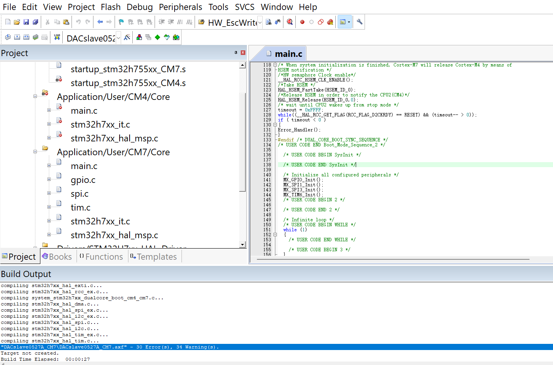Disable all breakpoints using the overlapping circles icon

[321, 22]
